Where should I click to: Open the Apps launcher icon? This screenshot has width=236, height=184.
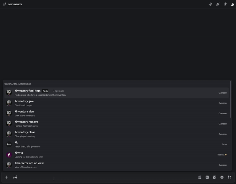tap(229, 177)
